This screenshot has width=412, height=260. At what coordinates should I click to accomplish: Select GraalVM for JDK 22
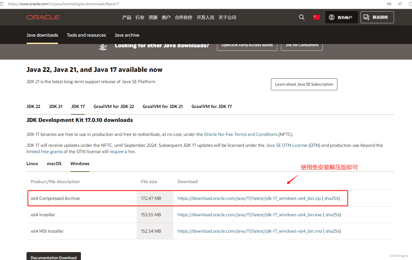point(114,106)
